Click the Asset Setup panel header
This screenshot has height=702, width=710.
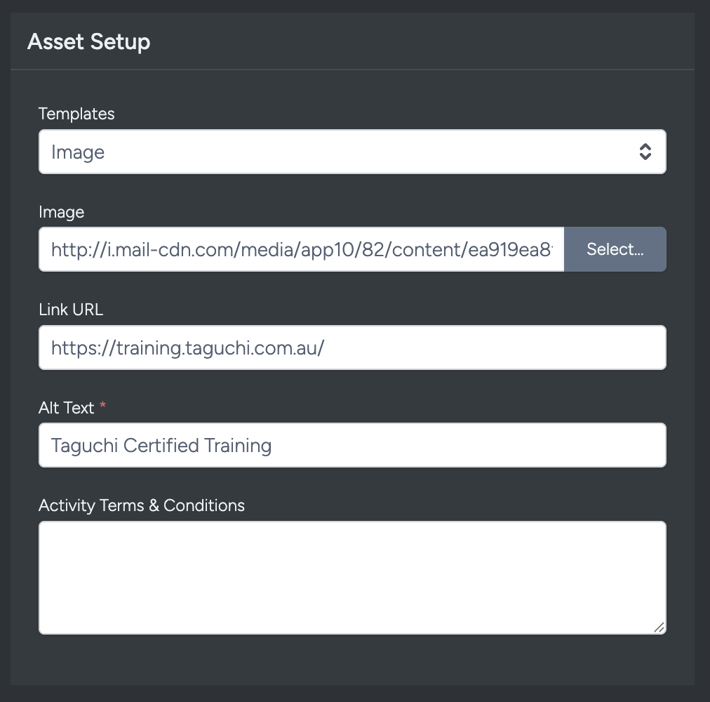88,41
